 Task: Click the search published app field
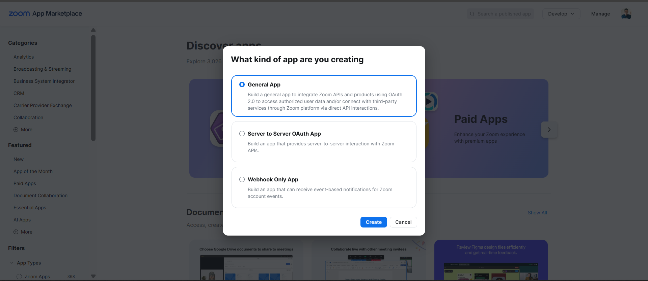pos(501,14)
